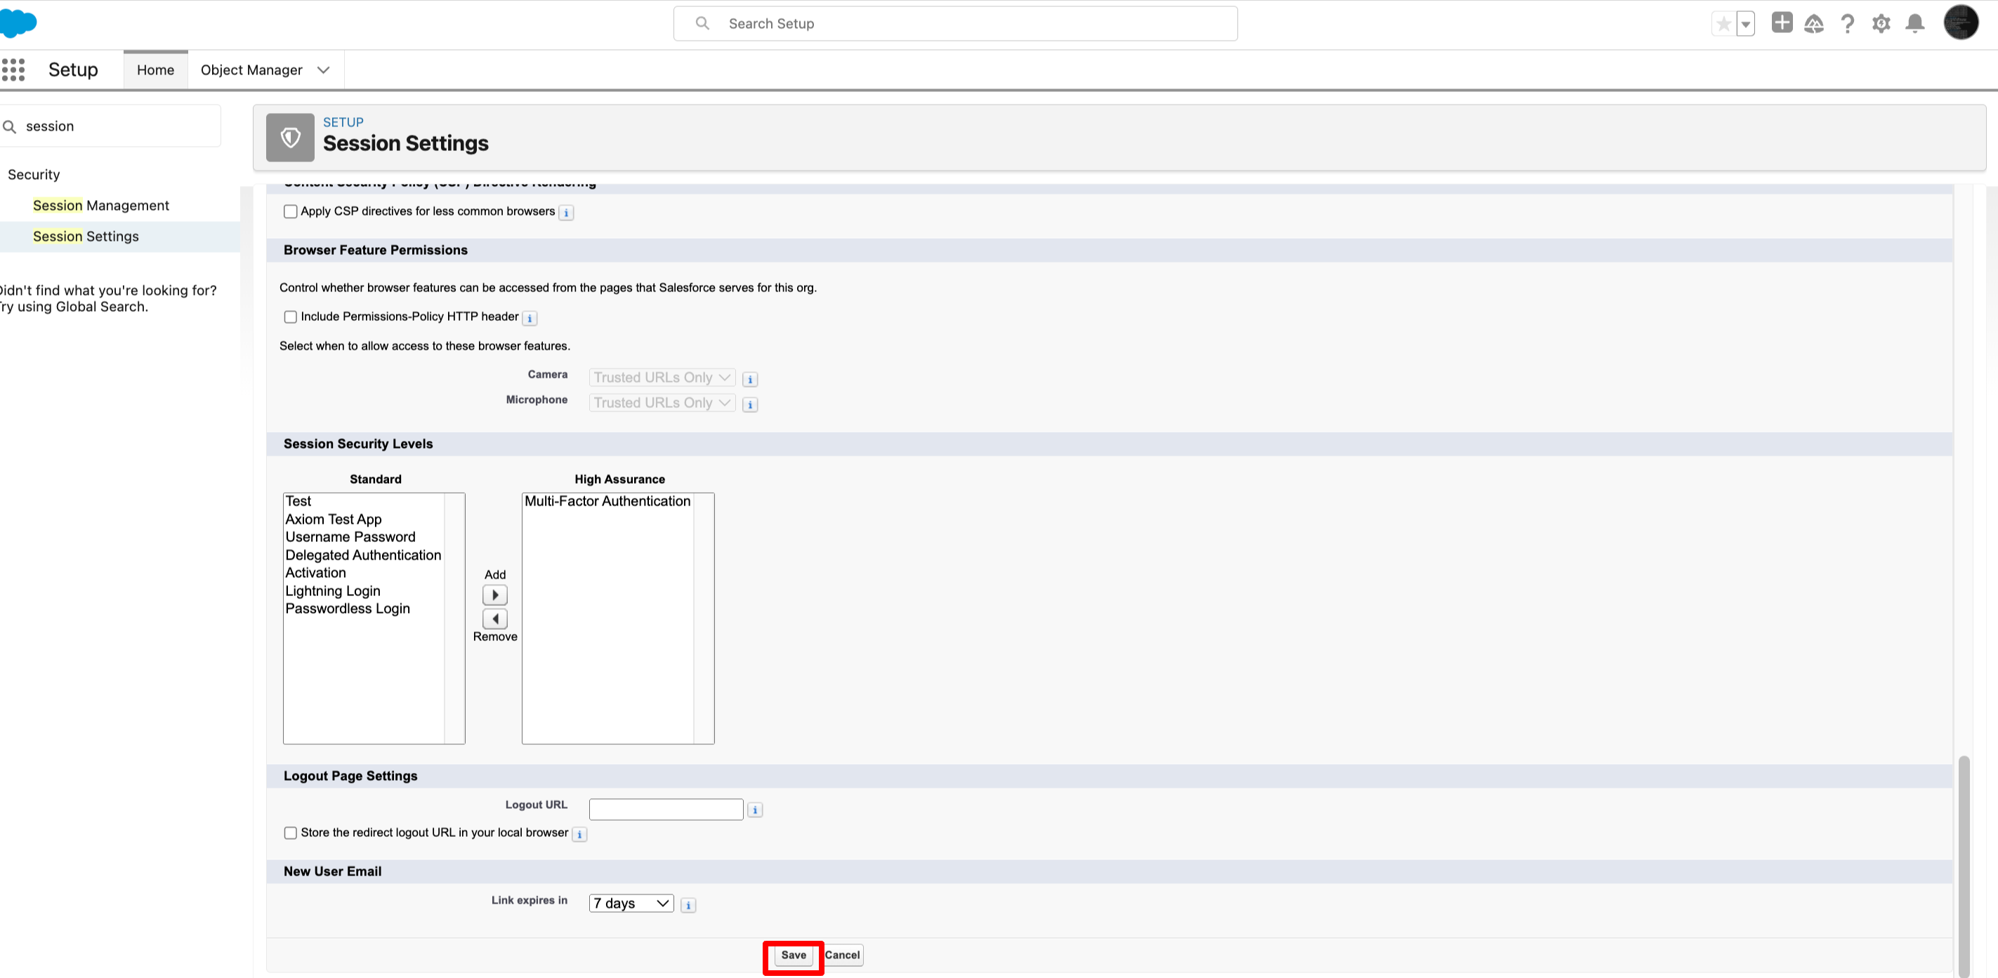Click the Remove arrow button
Image resolution: width=1998 pixels, height=978 pixels.
coord(495,618)
